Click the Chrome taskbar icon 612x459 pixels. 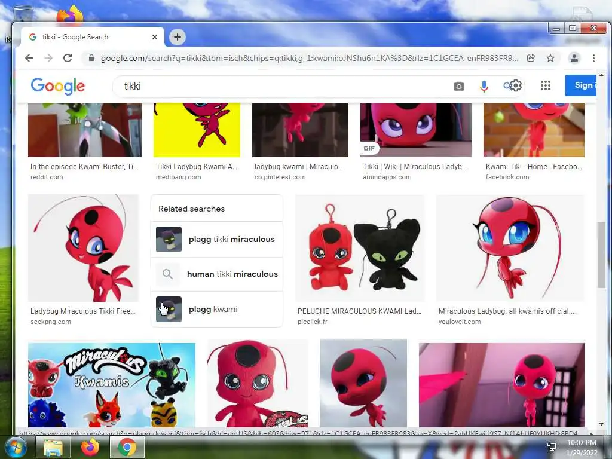(x=127, y=447)
